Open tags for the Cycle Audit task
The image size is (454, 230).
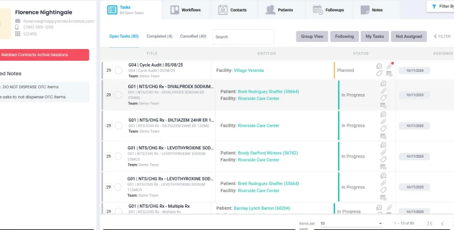[379, 74]
